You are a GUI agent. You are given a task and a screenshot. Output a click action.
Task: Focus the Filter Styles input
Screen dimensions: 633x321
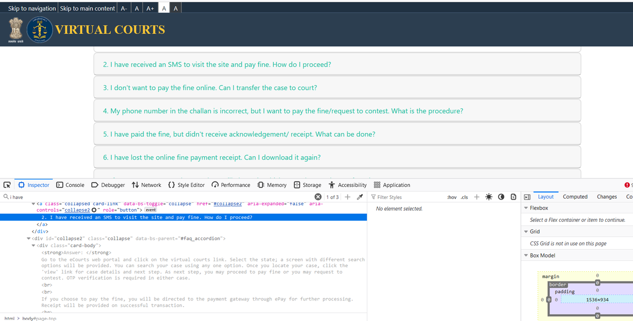pos(406,197)
